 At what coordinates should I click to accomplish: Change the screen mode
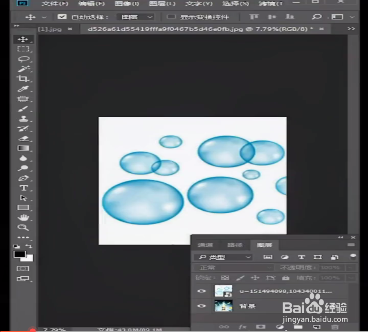23,279
